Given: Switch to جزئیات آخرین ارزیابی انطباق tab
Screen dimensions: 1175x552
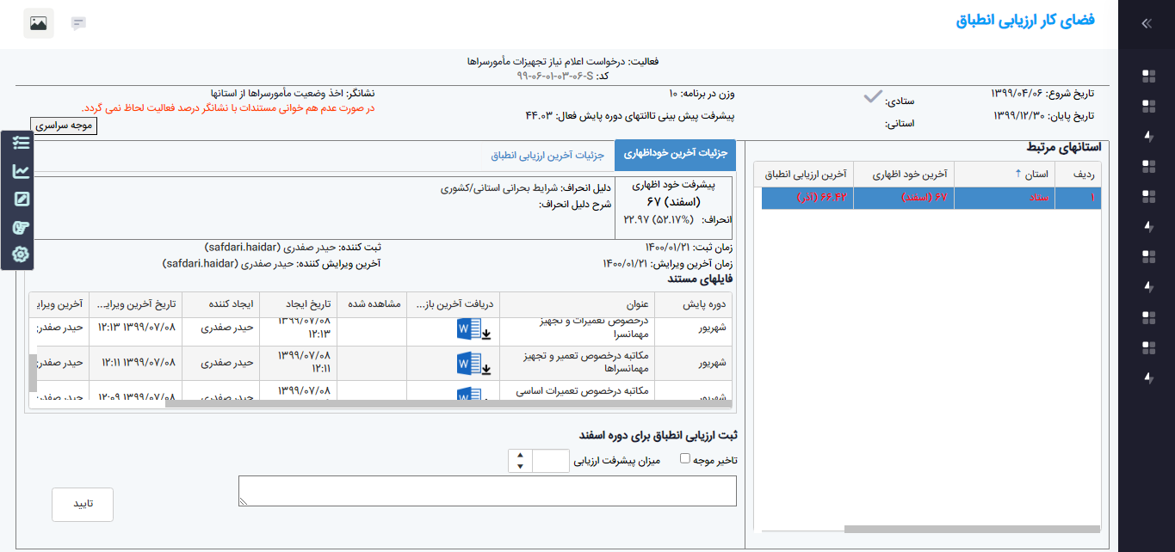Looking at the screenshot, I should (x=547, y=156).
